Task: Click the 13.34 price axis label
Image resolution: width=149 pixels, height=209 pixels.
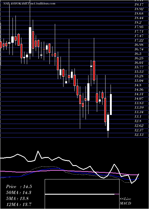Action: tap(139, 112)
